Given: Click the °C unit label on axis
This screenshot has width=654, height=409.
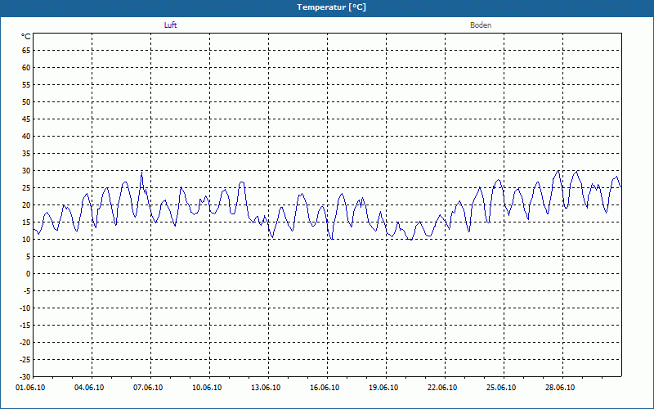Looking at the screenshot, I should point(26,37).
